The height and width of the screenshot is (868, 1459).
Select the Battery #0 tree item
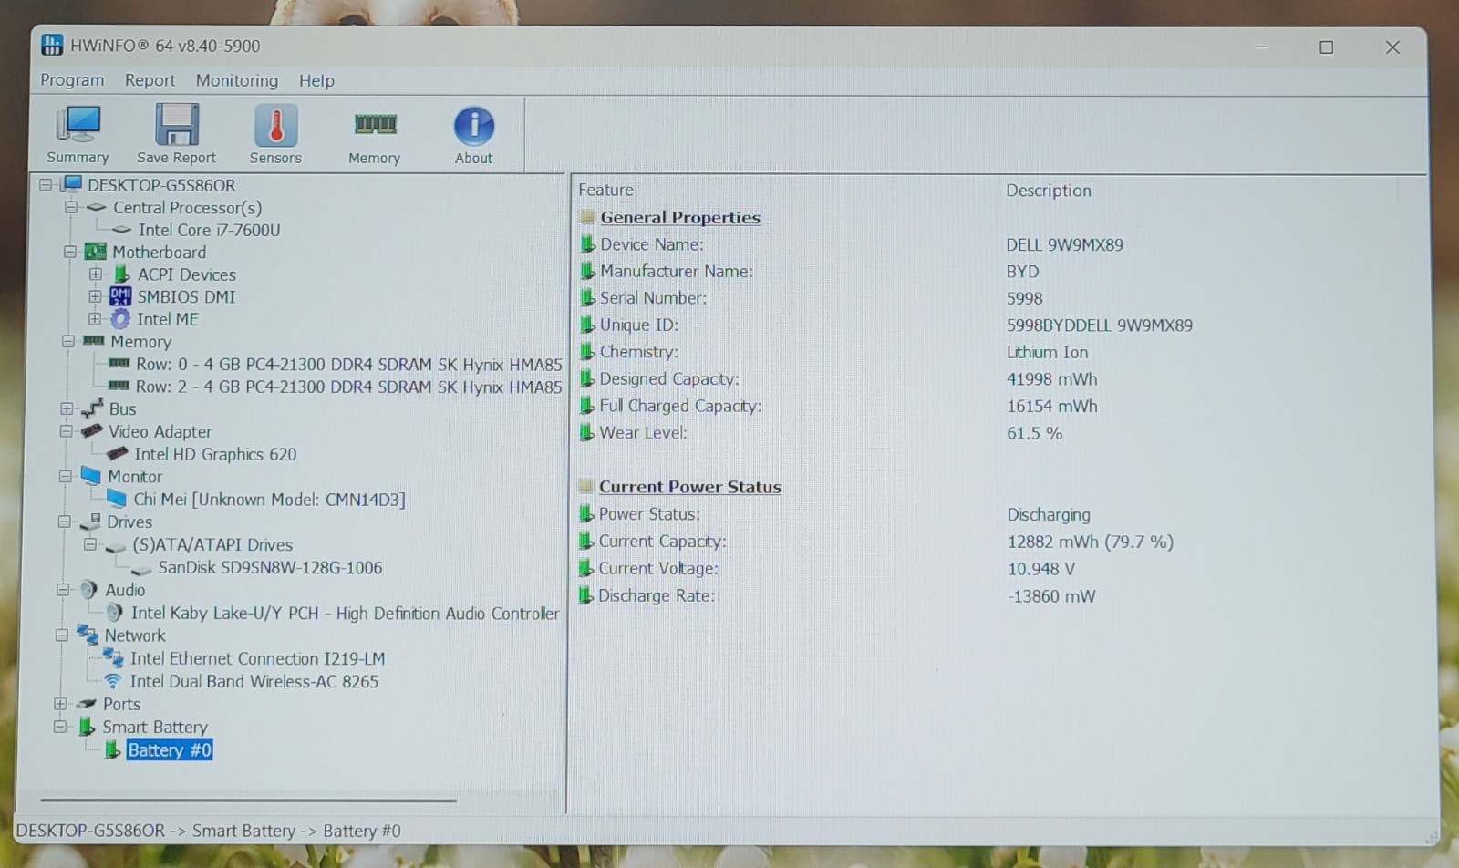tap(170, 749)
